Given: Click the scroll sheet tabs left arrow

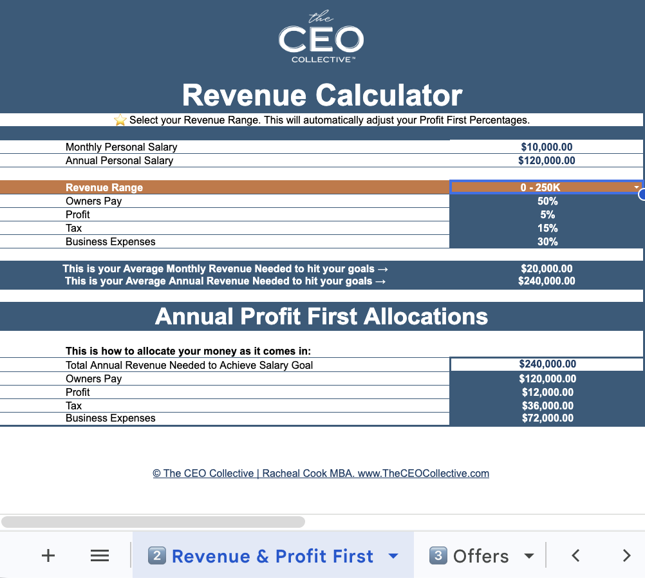Looking at the screenshot, I should coord(576,555).
